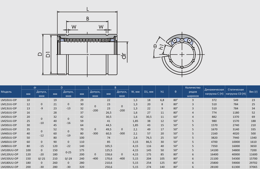
Task: Click the h1 value 6,8
Action: click(x=162, y=100)
